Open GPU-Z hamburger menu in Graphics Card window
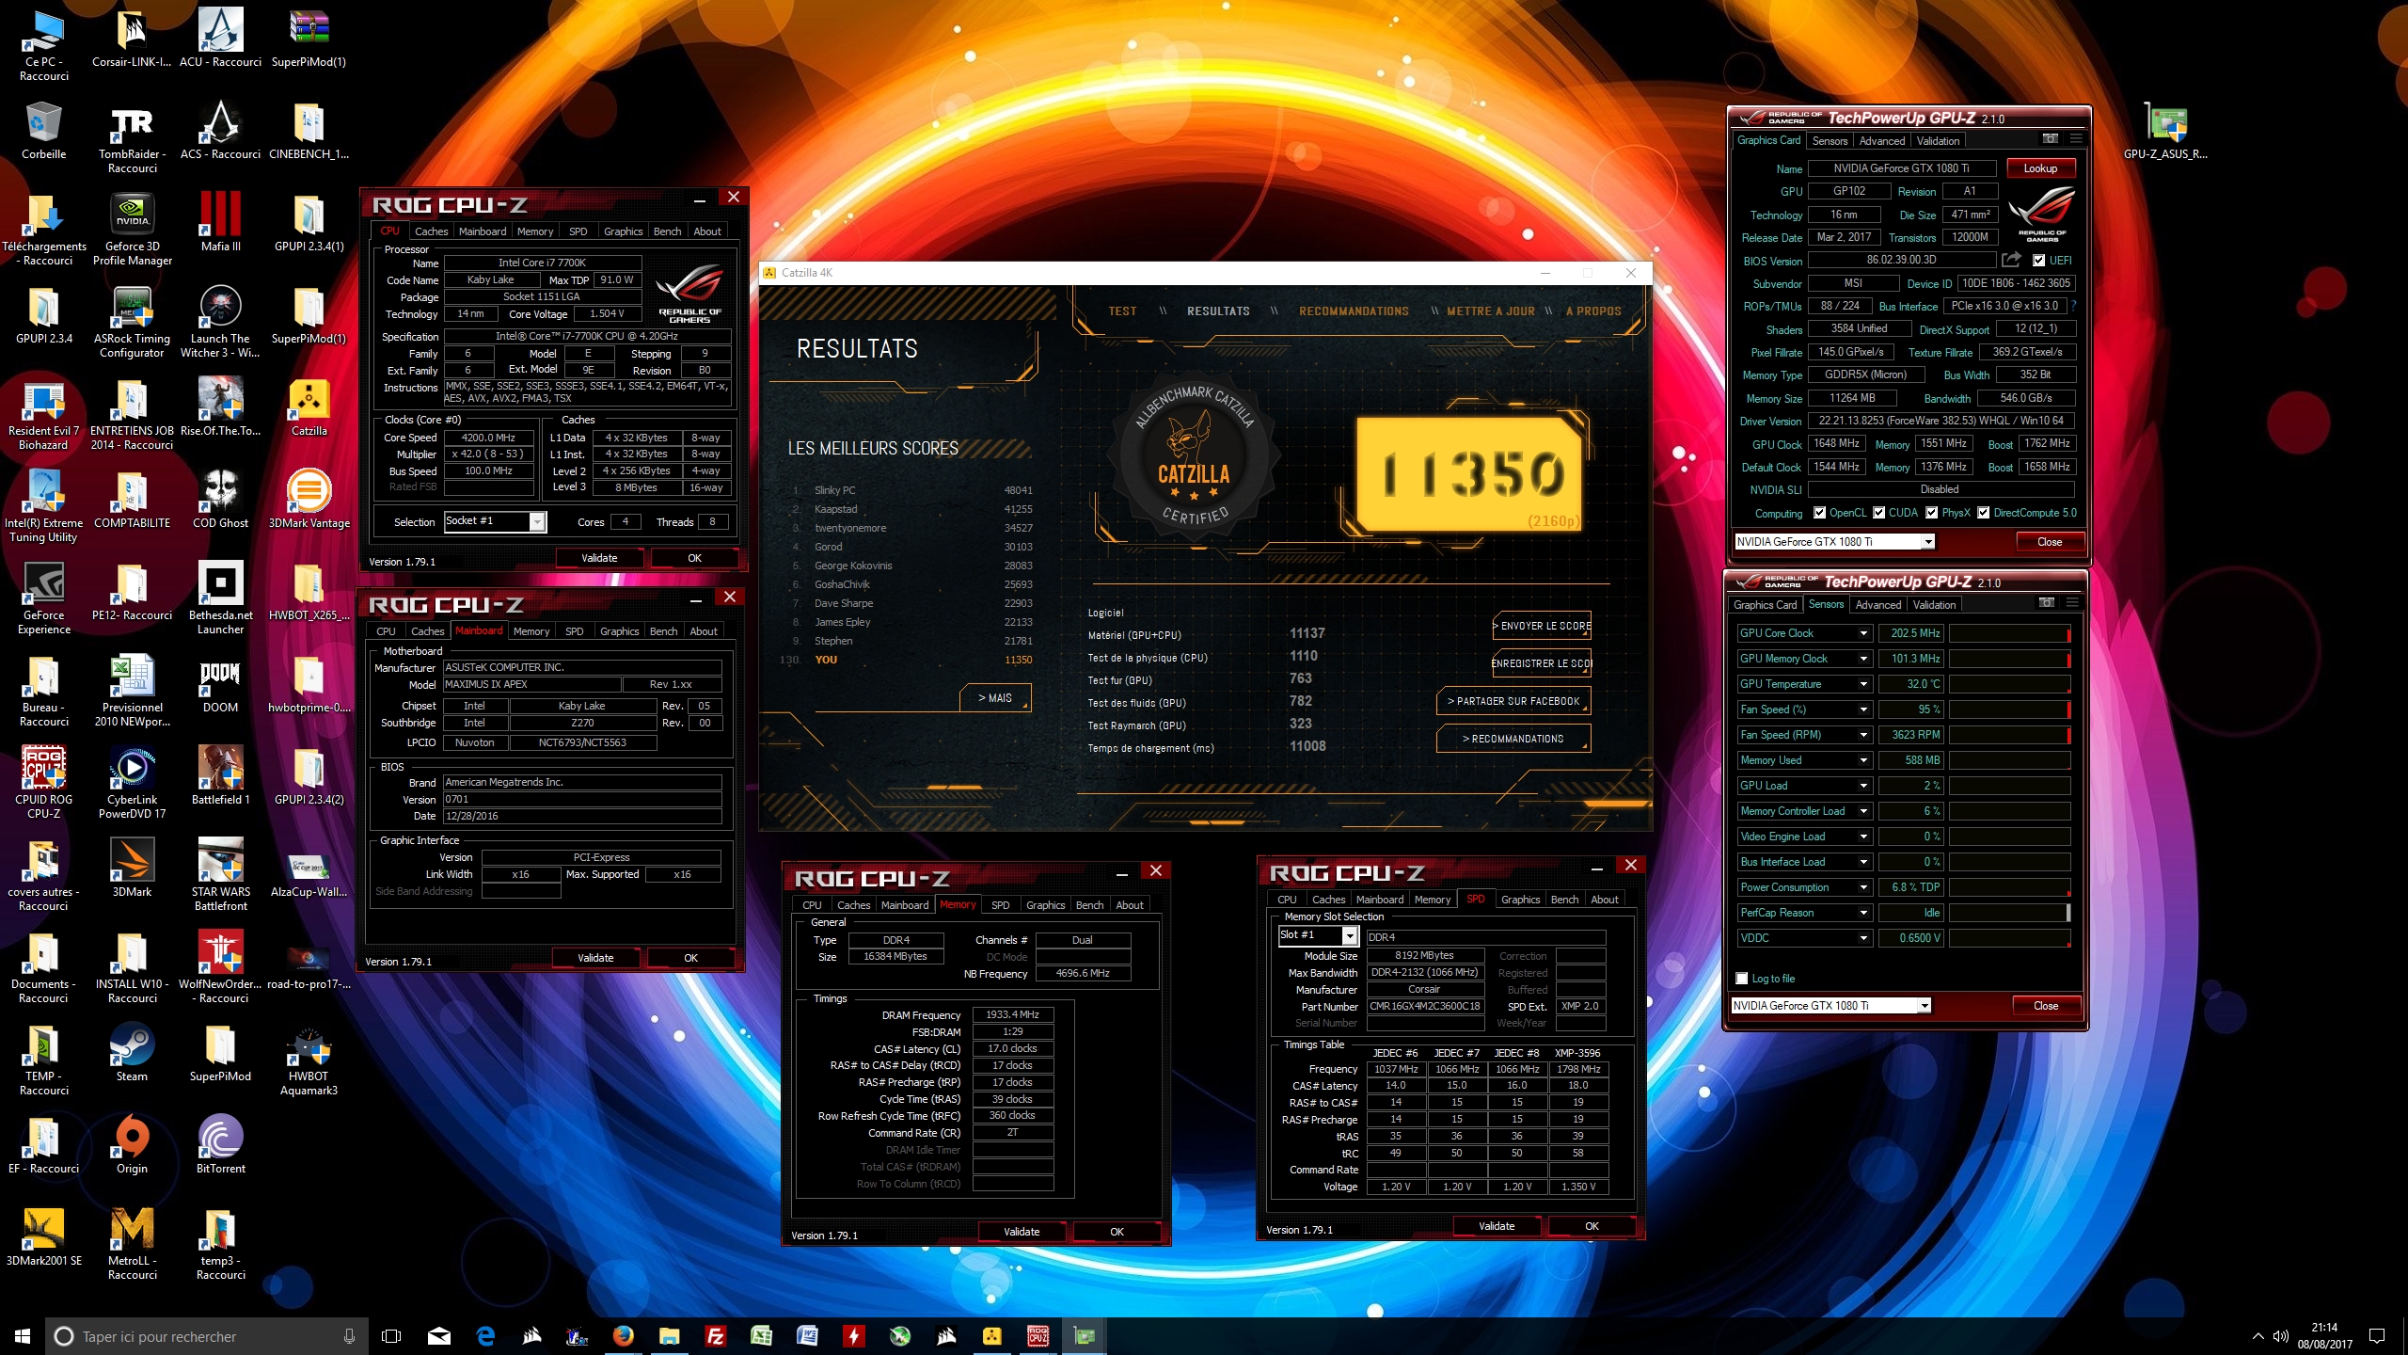This screenshot has width=2408, height=1355. coord(2075,139)
